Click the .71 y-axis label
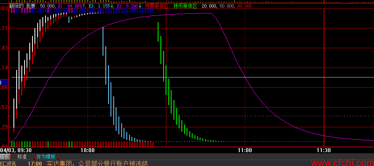374x166 pixels. [x=4, y=28]
